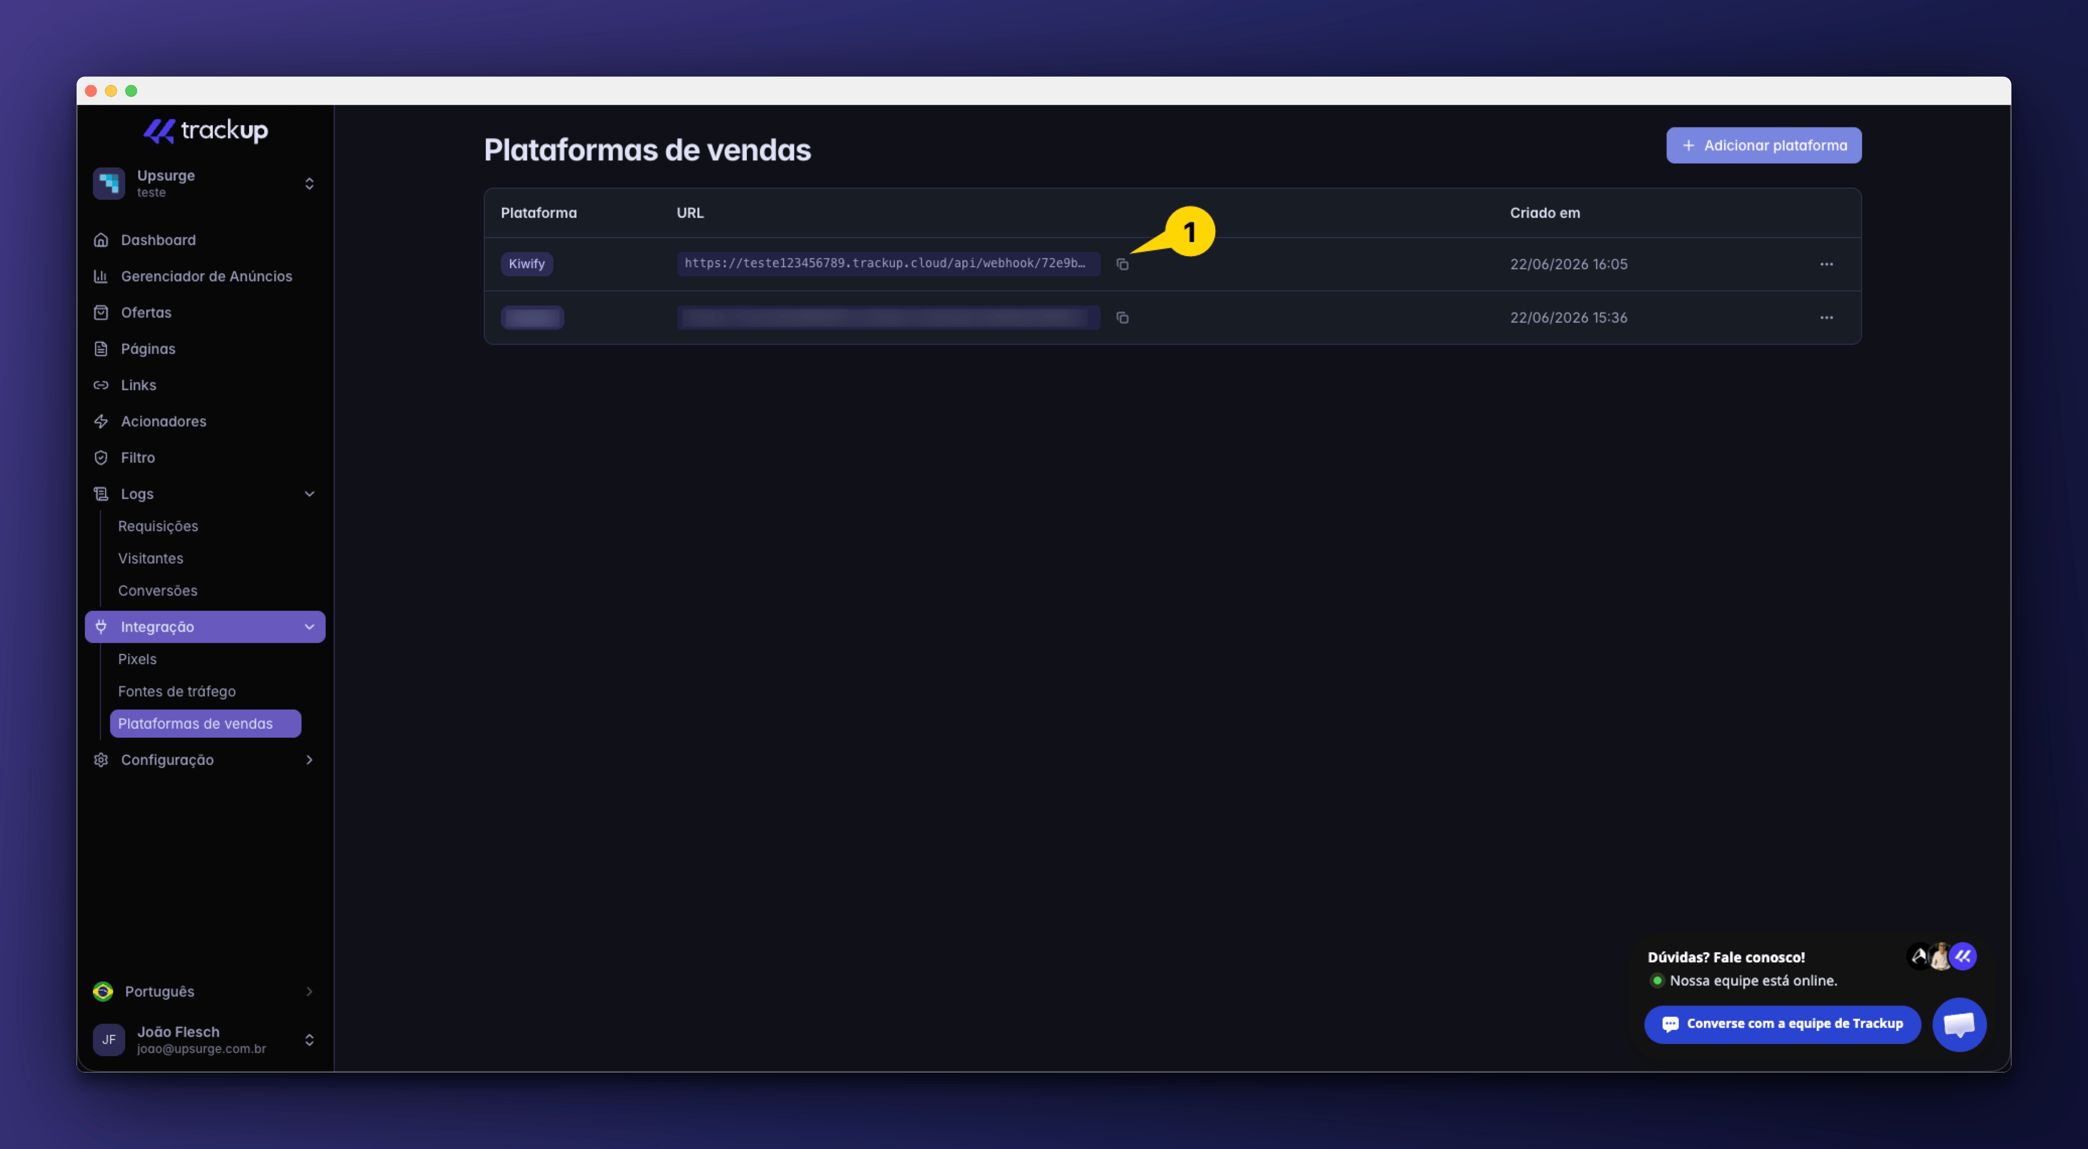Click the Criado em column header
The width and height of the screenshot is (2088, 1149).
point(1544,213)
